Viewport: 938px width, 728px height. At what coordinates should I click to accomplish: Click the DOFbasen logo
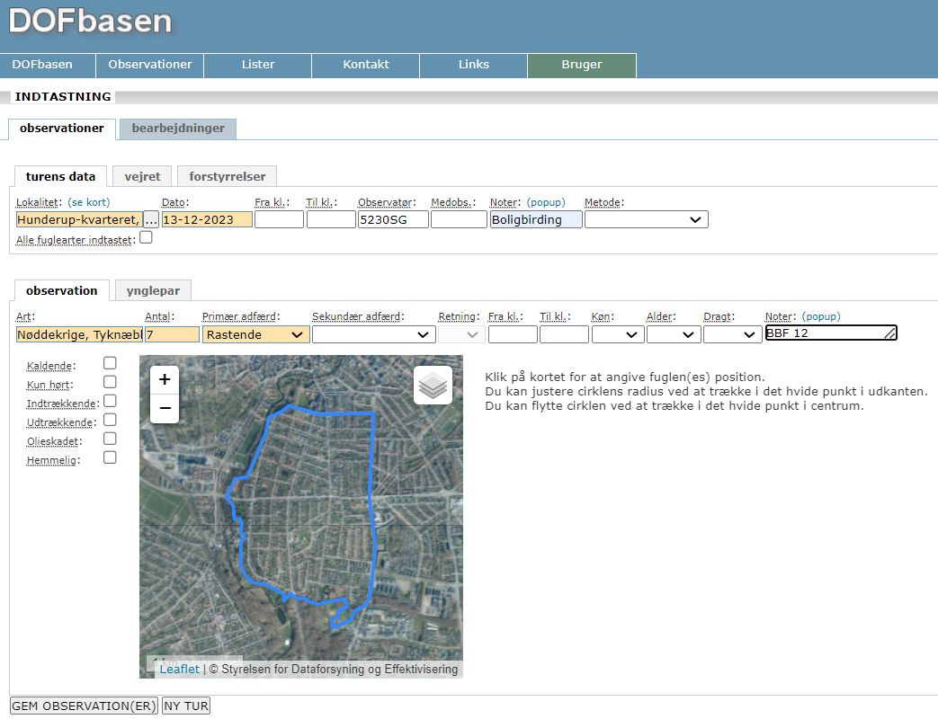tap(90, 21)
